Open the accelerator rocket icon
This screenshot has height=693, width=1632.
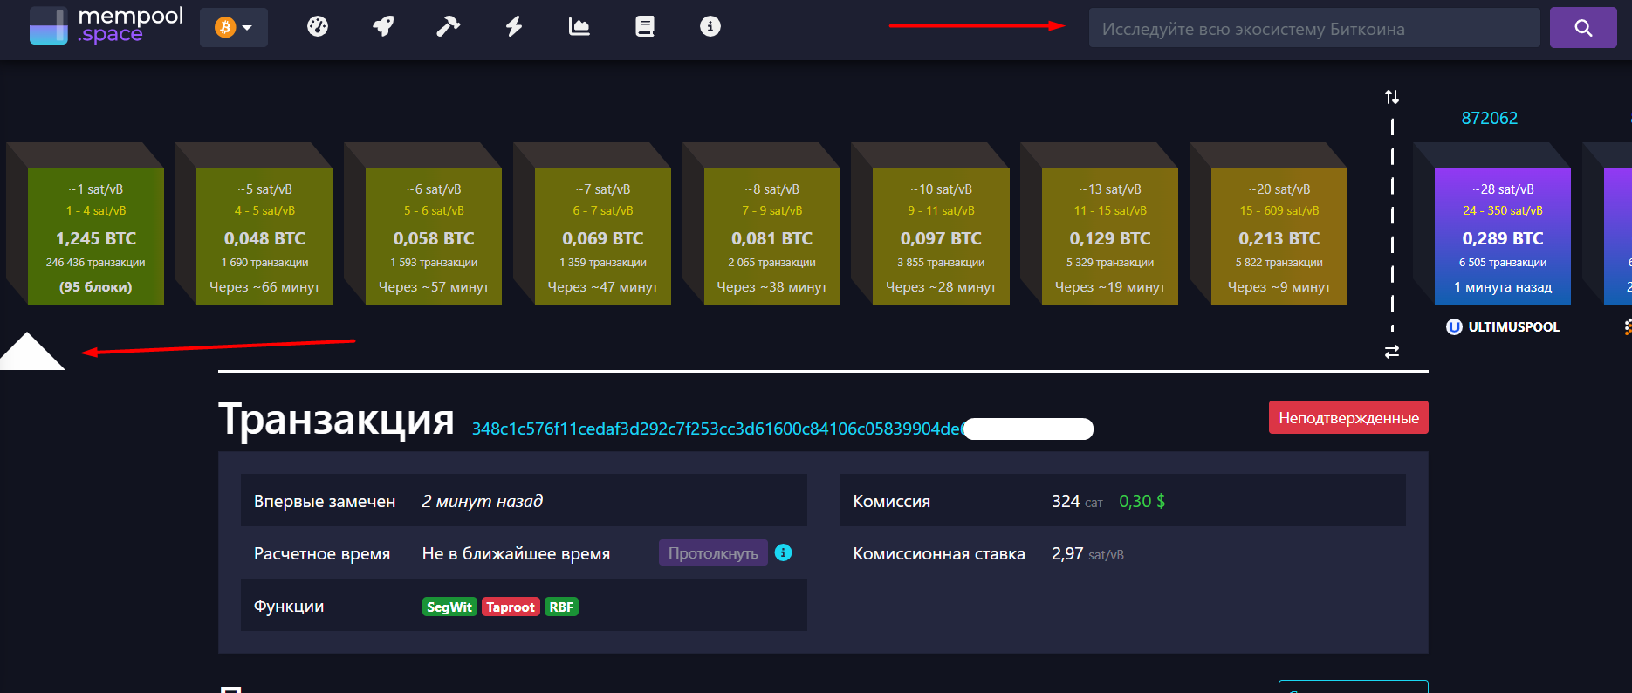[383, 27]
